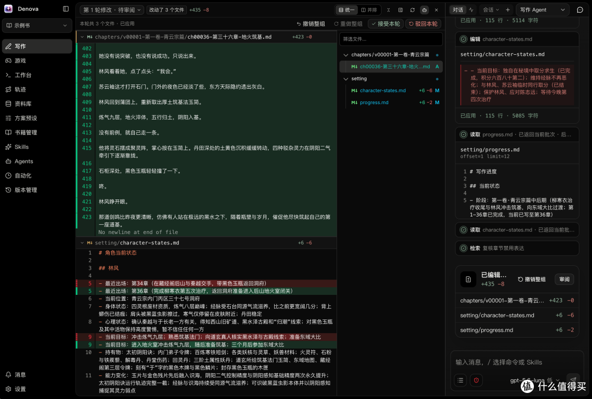The height and width of the screenshot is (399, 592).
Task: Click the 消息 bell icon
Action: tap(8, 374)
